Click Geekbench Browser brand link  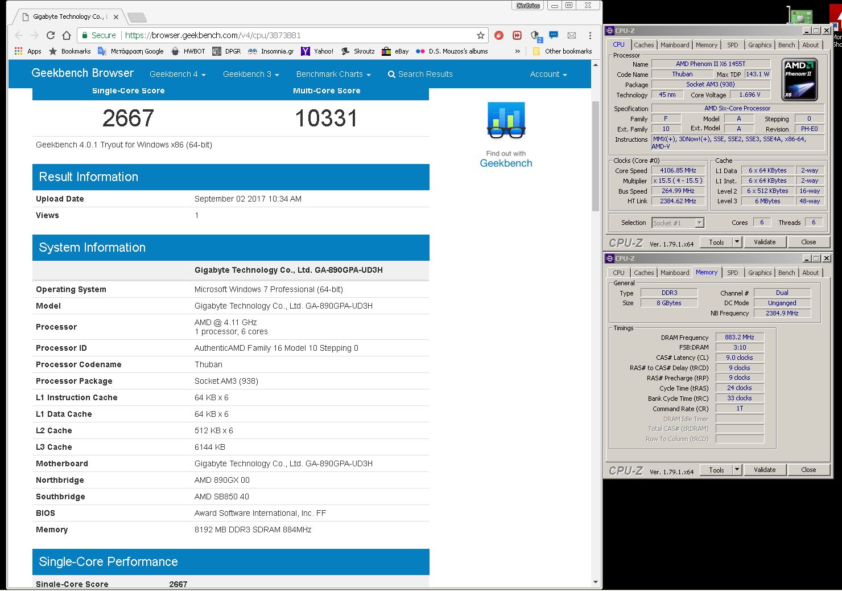pos(82,73)
